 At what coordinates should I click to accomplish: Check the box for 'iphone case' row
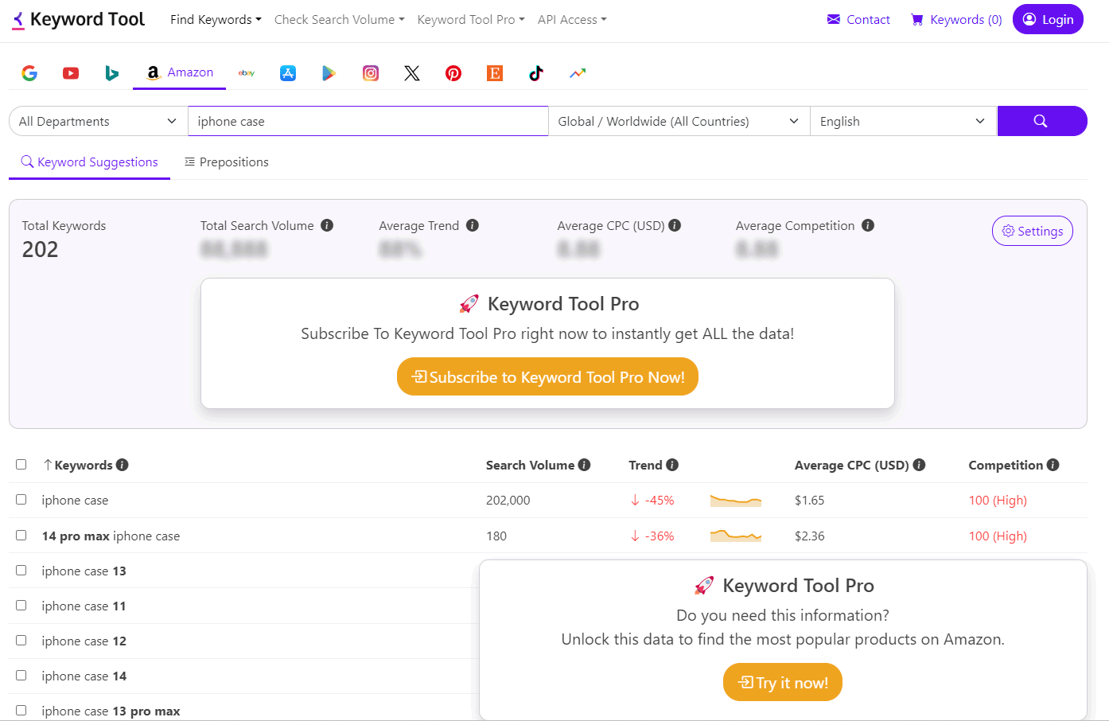[21, 500]
